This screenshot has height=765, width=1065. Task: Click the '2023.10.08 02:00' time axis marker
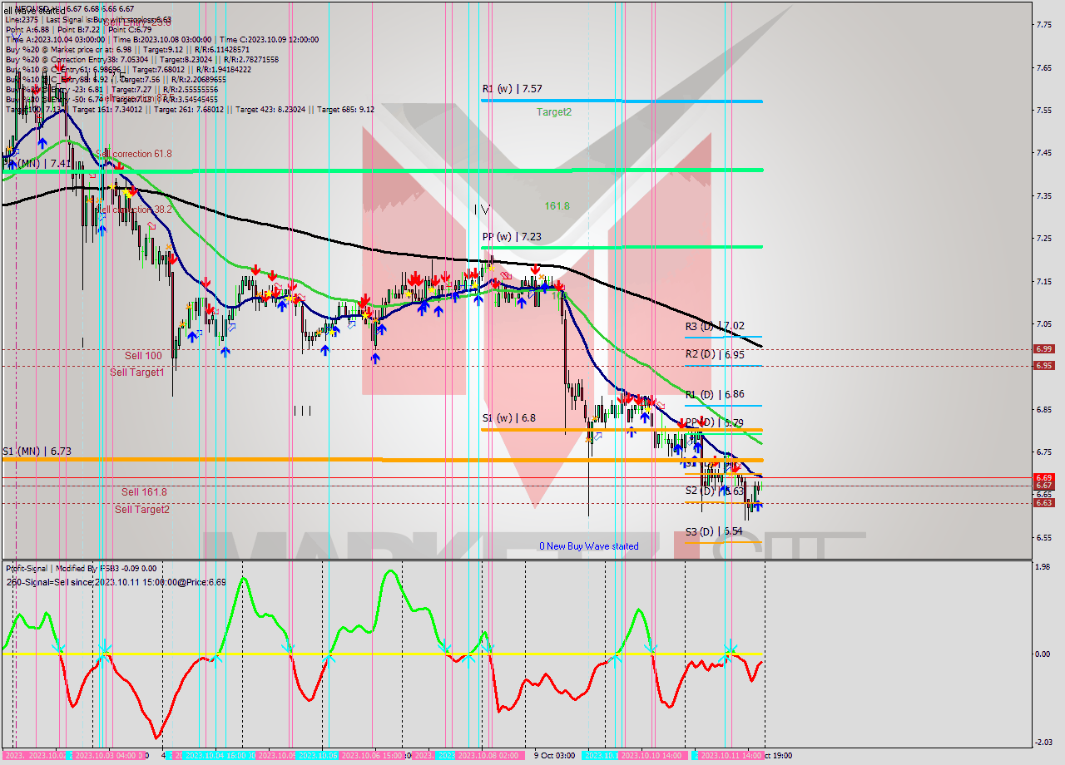[488, 756]
